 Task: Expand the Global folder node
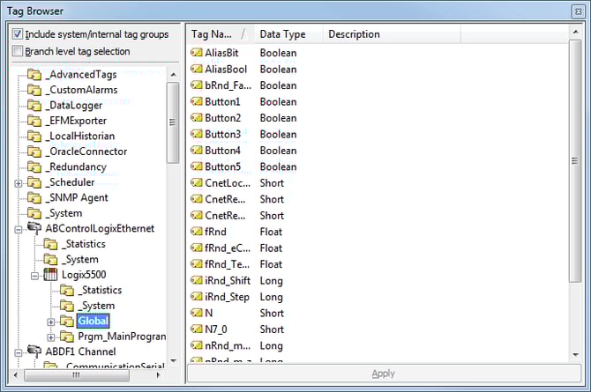click(51, 322)
